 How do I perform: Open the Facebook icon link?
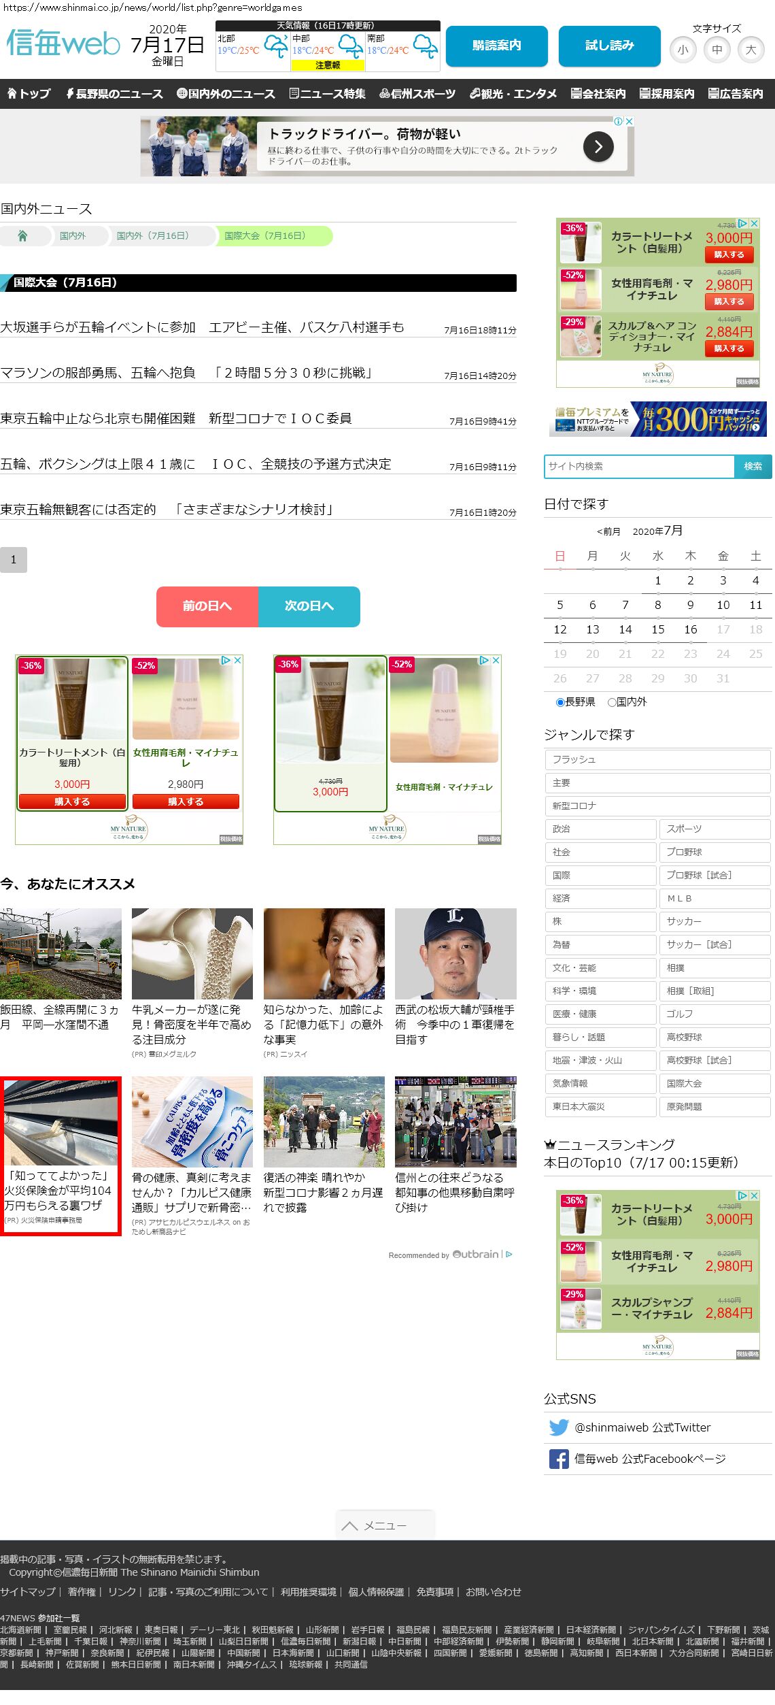[559, 1459]
